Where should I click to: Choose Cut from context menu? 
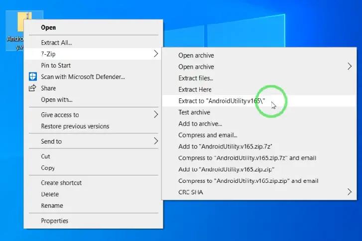(93, 157)
